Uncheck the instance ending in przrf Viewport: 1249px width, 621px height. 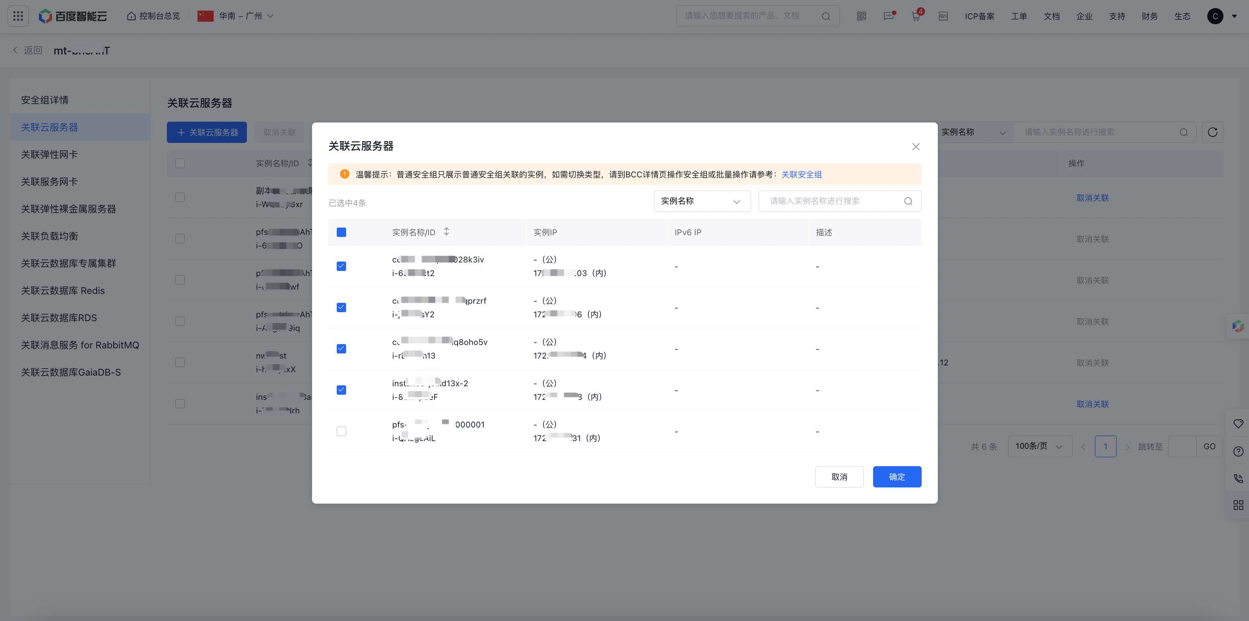341,307
